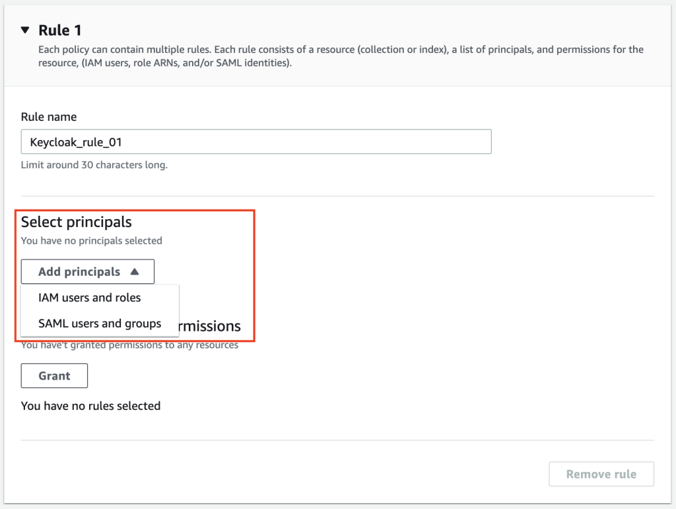Click 'You have no rules selected' message

pos(90,405)
